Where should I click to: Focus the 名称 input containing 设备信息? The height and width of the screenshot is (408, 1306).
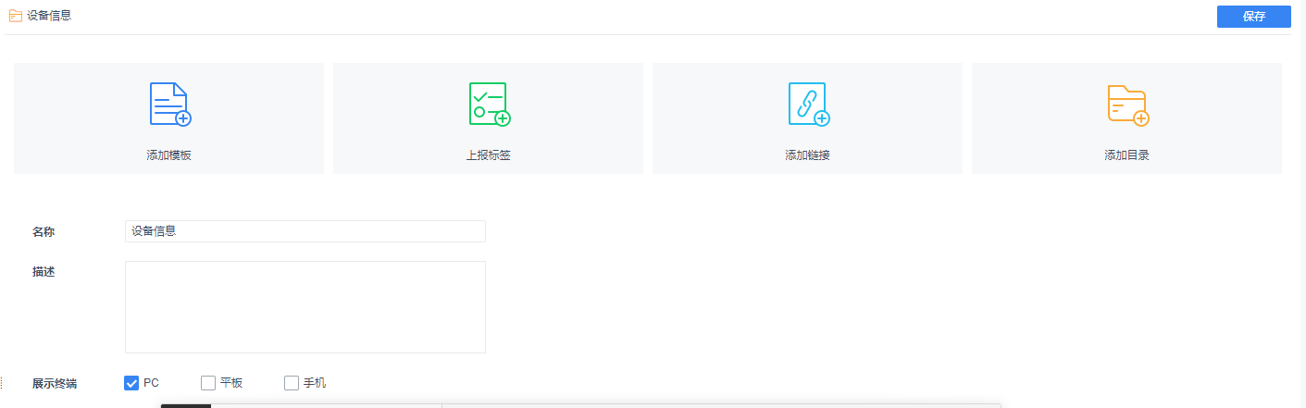point(305,231)
